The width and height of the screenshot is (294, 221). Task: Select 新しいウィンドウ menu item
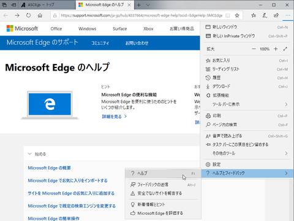pos(247,27)
